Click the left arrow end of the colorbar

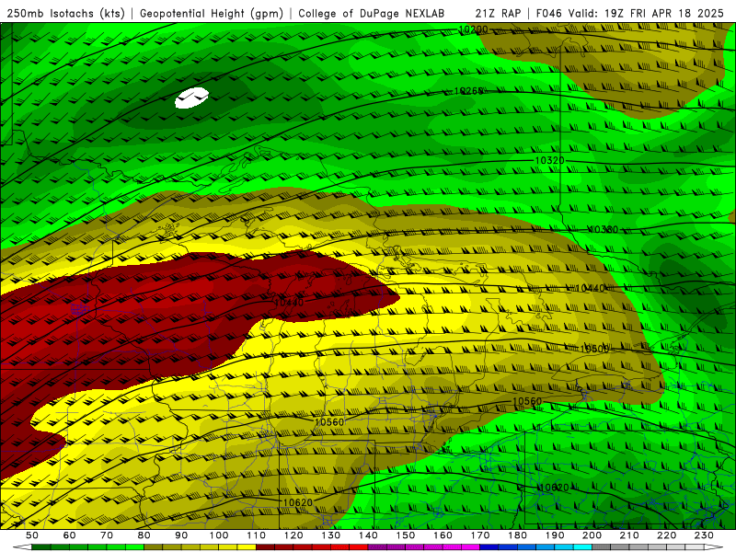(22, 547)
